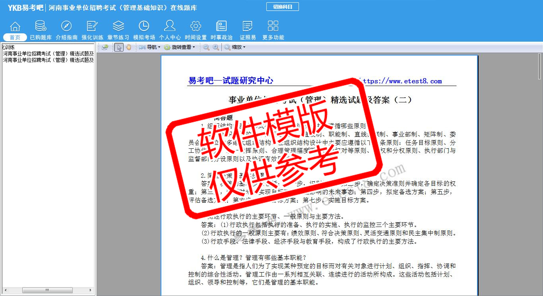Click the 切换科目 switch subject button
543x296 pixels.
[282, 7]
